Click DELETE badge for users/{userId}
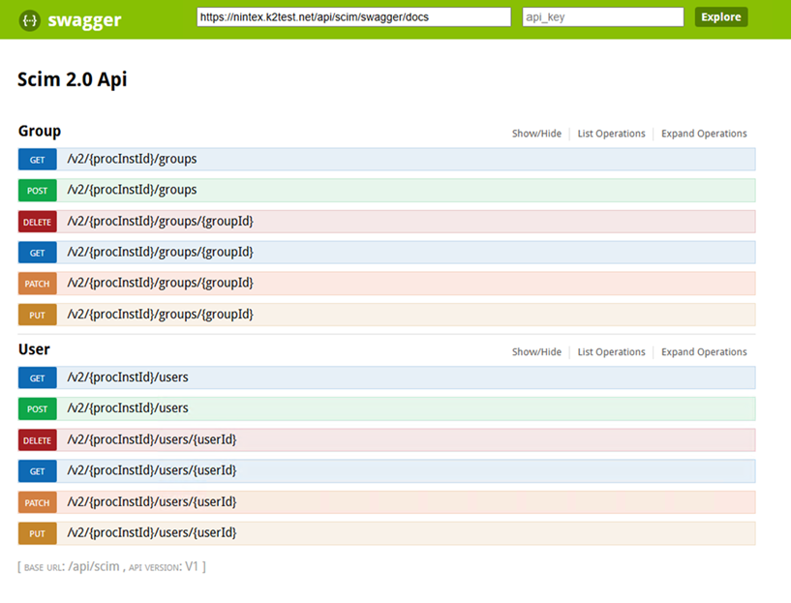Viewport: 791px width, 603px height. pos(38,440)
